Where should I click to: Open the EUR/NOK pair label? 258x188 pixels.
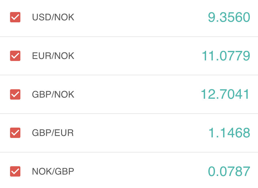pos(53,56)
